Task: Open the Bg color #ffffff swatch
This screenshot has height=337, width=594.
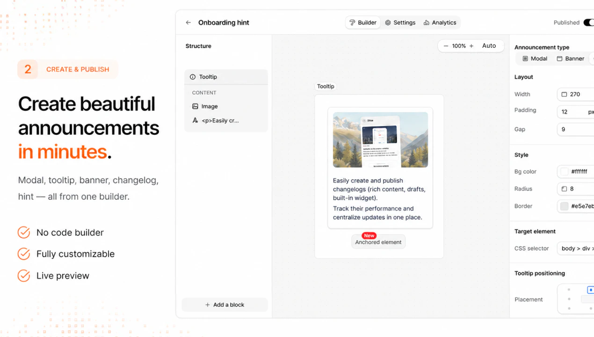Action: coord(564,171)
